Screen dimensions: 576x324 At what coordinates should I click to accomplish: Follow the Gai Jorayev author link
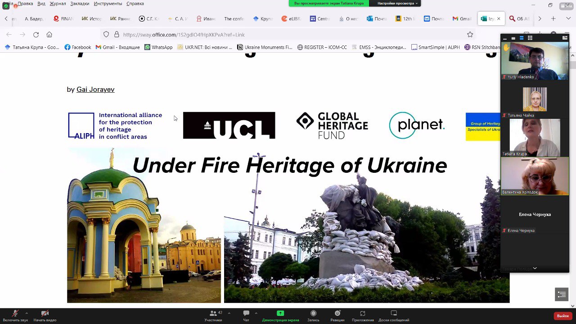click(x=95, y=90)
